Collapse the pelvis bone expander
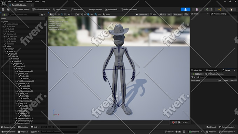This screenshot has height=134, width=238. point(3,46)
